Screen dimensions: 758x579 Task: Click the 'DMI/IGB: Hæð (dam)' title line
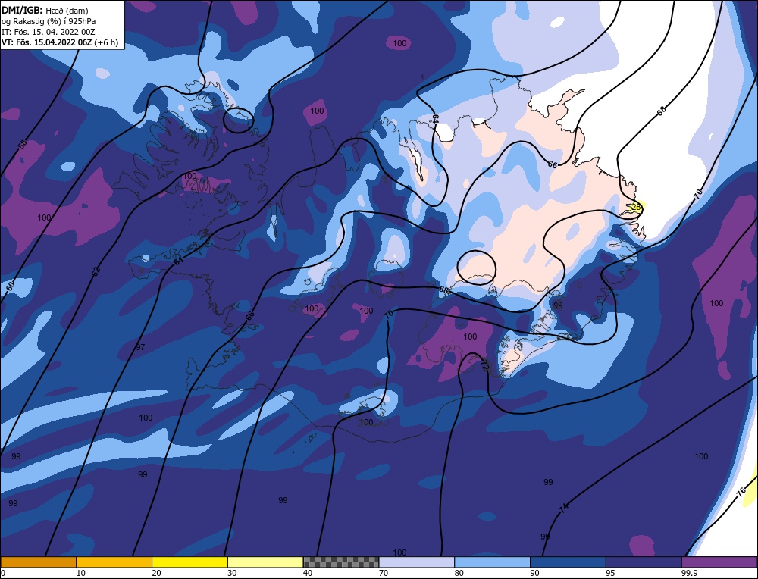pos(45,10)
